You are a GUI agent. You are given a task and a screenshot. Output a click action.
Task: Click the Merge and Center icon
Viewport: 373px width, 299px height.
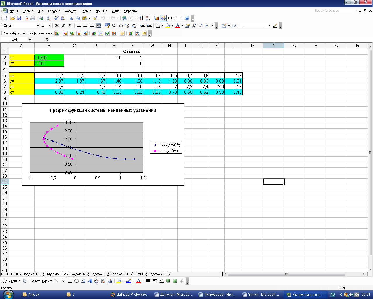[x=99, y=26]
